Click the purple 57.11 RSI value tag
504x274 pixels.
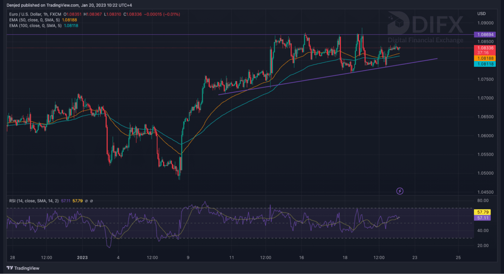click(x=482, y=218)
